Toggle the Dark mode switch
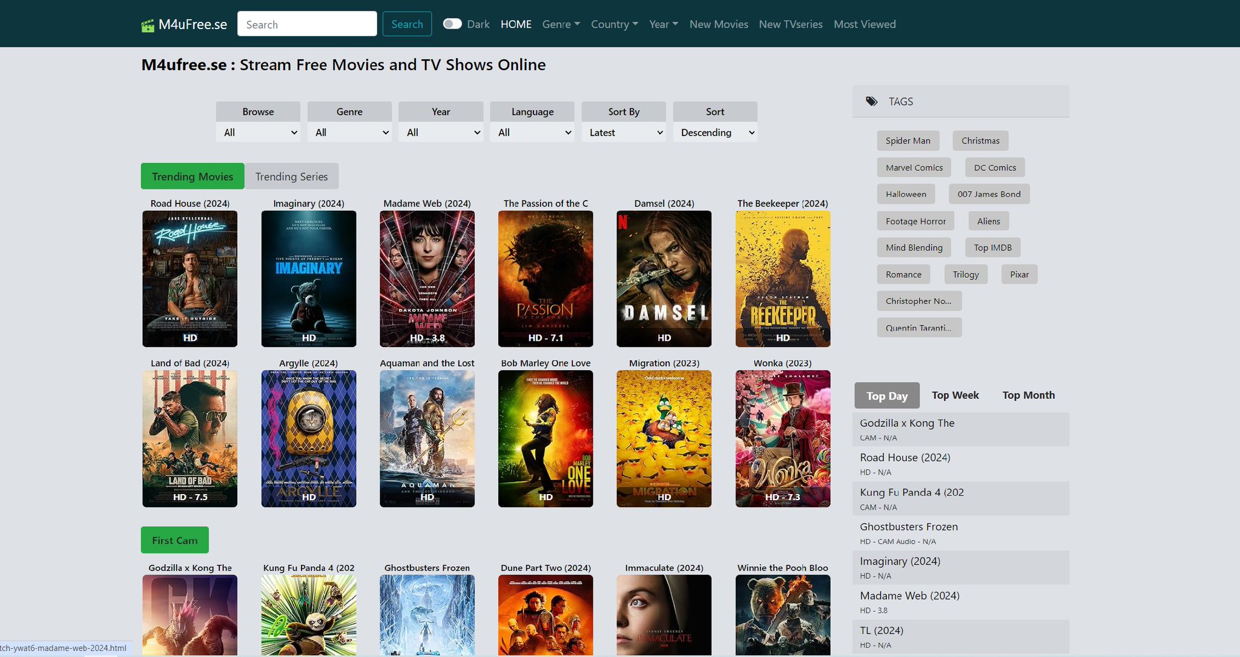The width and height of the screenshot is (1240, 657). tap(452, 24)
